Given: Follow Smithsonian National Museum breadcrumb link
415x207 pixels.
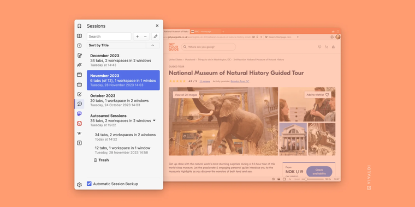Looking at the screenshot, I should pyautogui.click(x=259, y=60).
